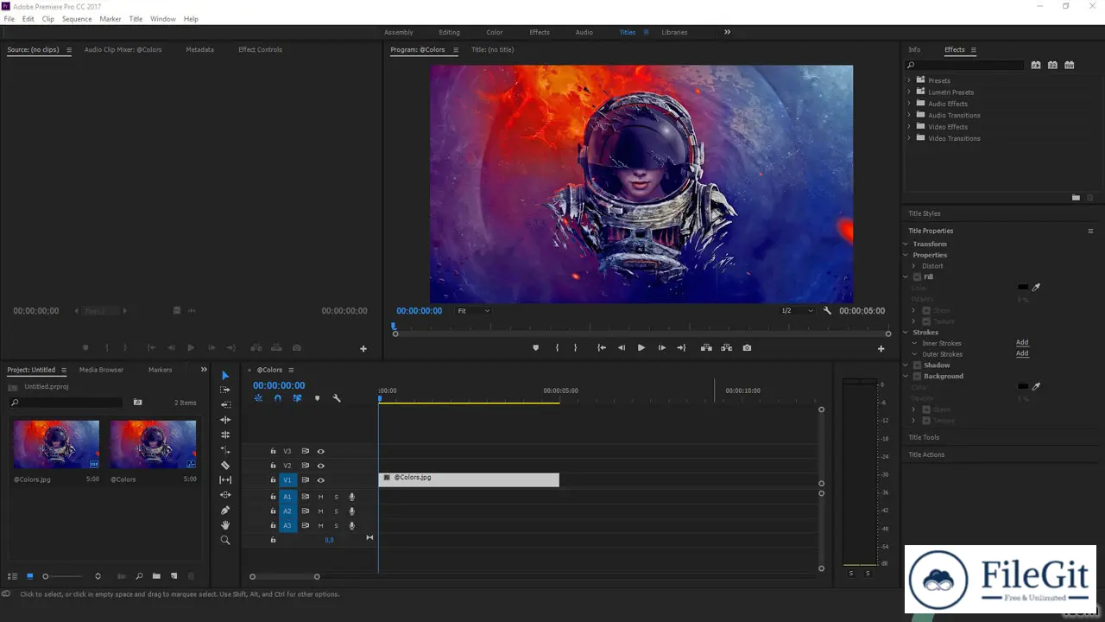The image size is (1105, 622).
Task: Open the Title Tools panel
Action: click(924, 437)
